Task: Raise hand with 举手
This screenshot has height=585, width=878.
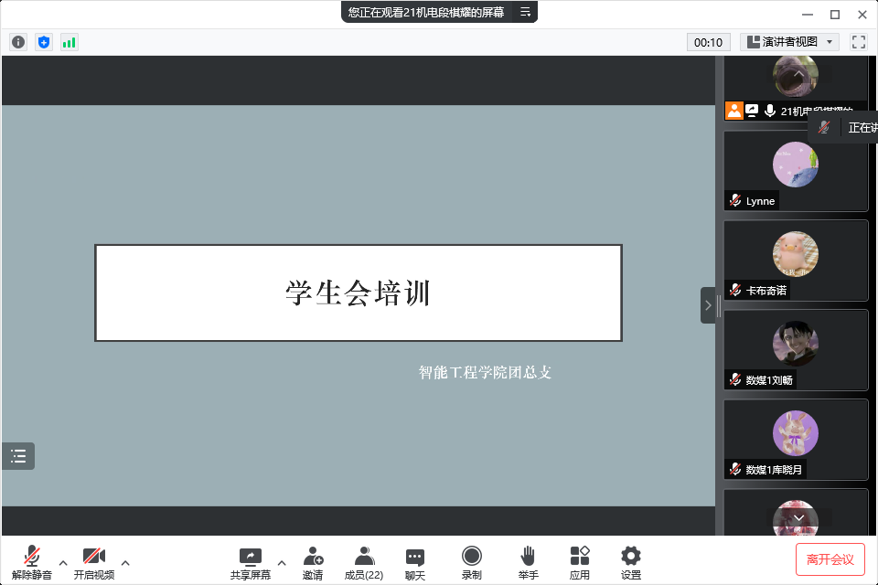Action: pos(528,562)
